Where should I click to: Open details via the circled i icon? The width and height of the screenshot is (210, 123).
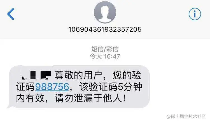pyautogui.click(x=195, y=14)
